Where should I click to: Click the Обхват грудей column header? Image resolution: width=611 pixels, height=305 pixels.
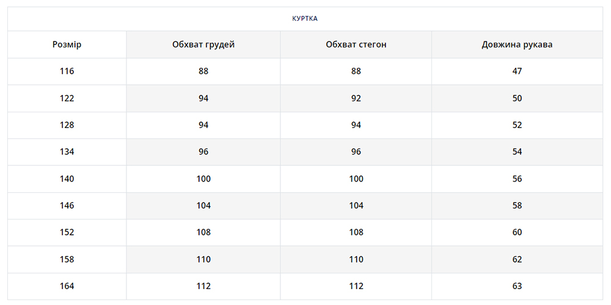click(203, 45)
